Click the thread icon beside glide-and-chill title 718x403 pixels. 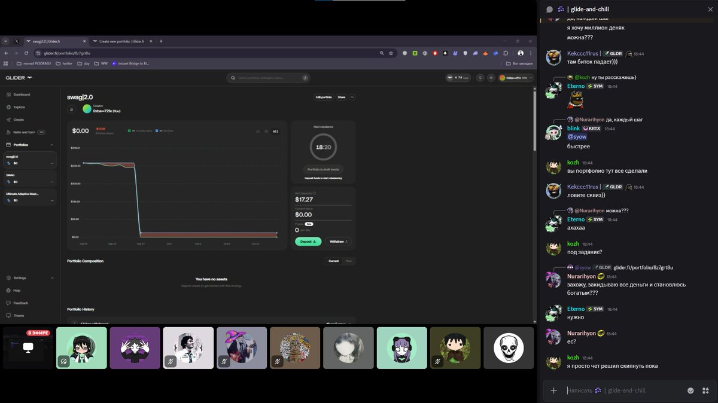pos(550,9)
